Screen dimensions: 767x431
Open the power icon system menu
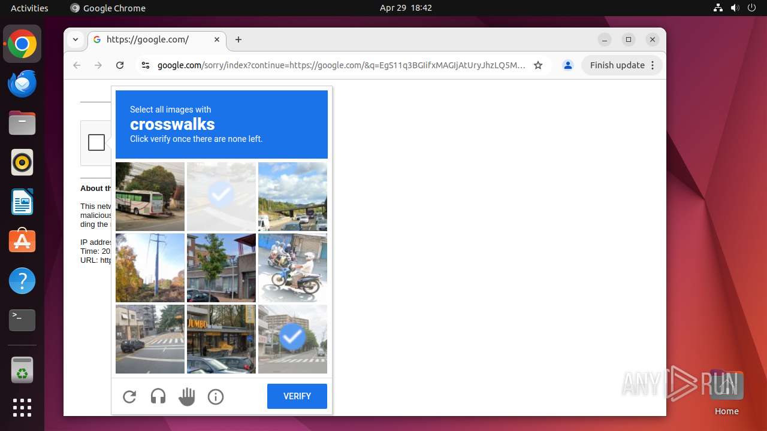click(752, 8)
